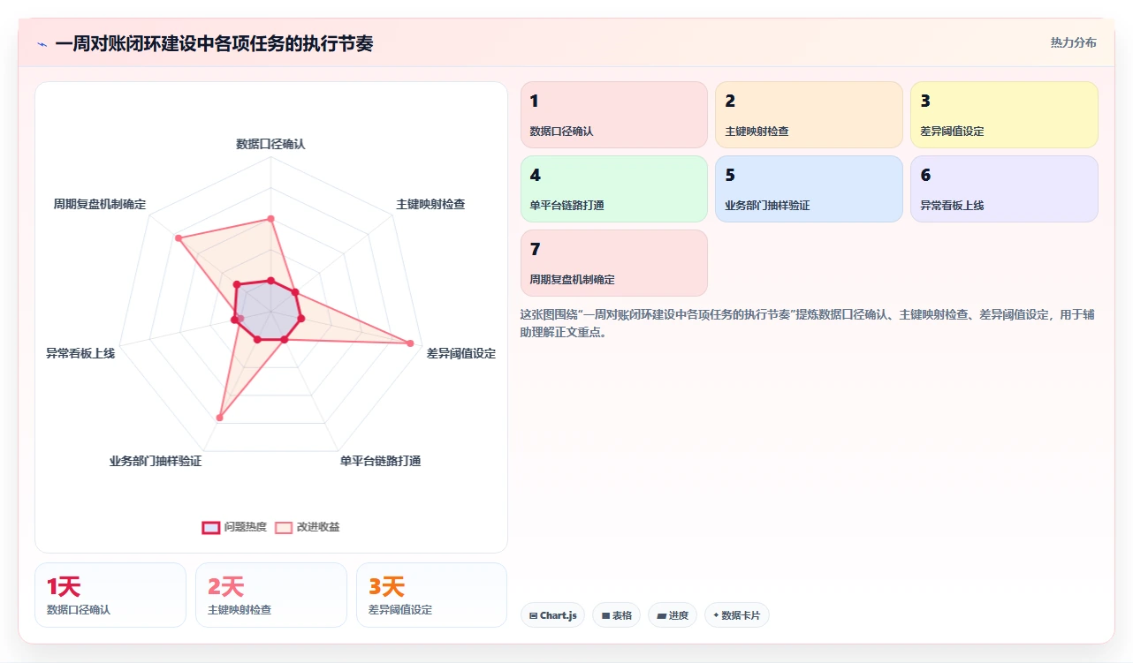Toggle the 问题热度 legend entry
The width and height of the screenshot is (1133, 663).
pyautogui.click(x=234, y=527)
